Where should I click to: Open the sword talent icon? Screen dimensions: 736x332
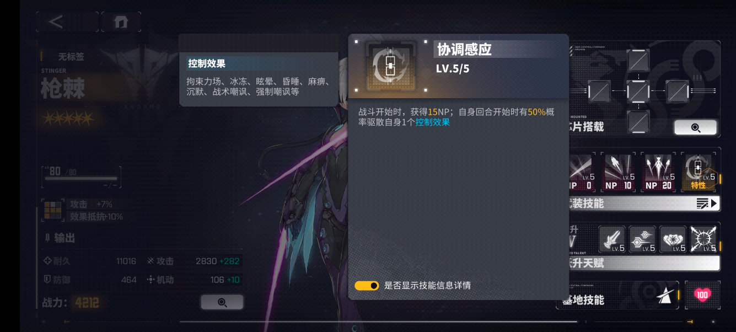[612, 239]
